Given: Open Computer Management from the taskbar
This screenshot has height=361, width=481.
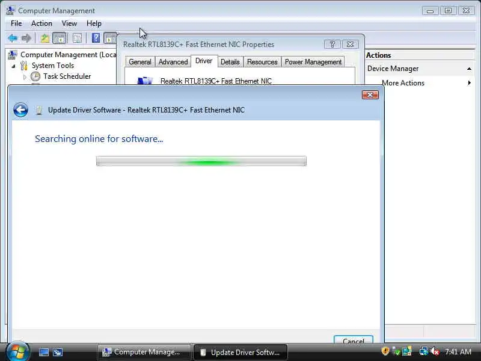Looking at the screenshot, I should 144,352.
